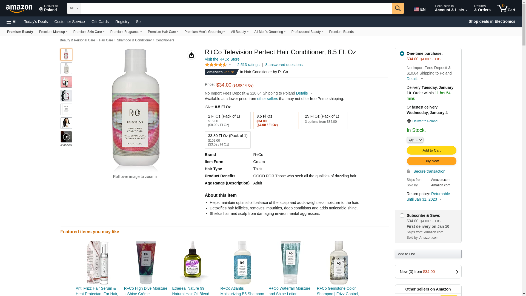526x296 pixels.
Task: Click the Amazon logo
Action: [19, 9]
